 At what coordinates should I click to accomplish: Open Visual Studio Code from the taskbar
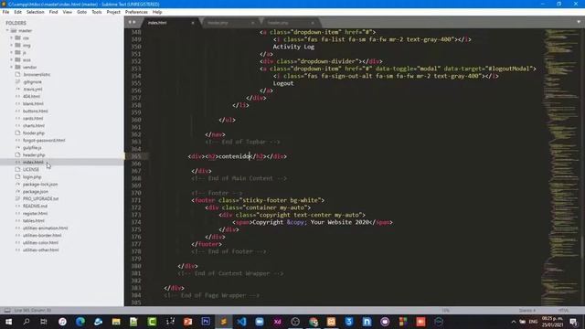[241, 322]
